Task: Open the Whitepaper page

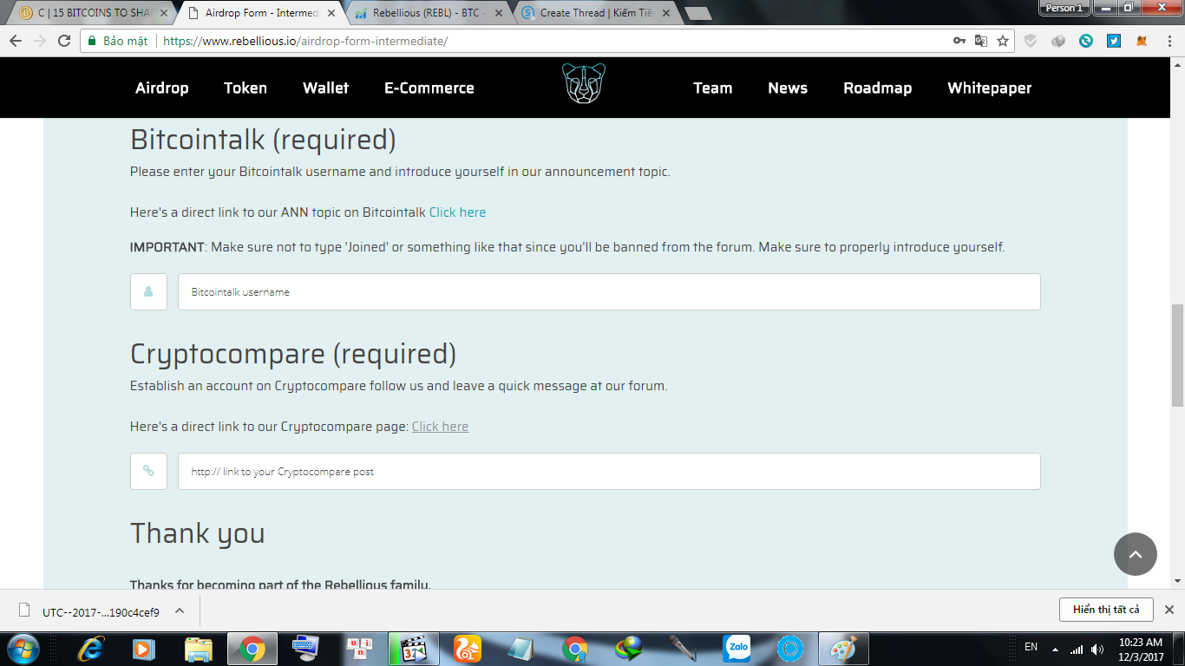Action: point(990,88)
